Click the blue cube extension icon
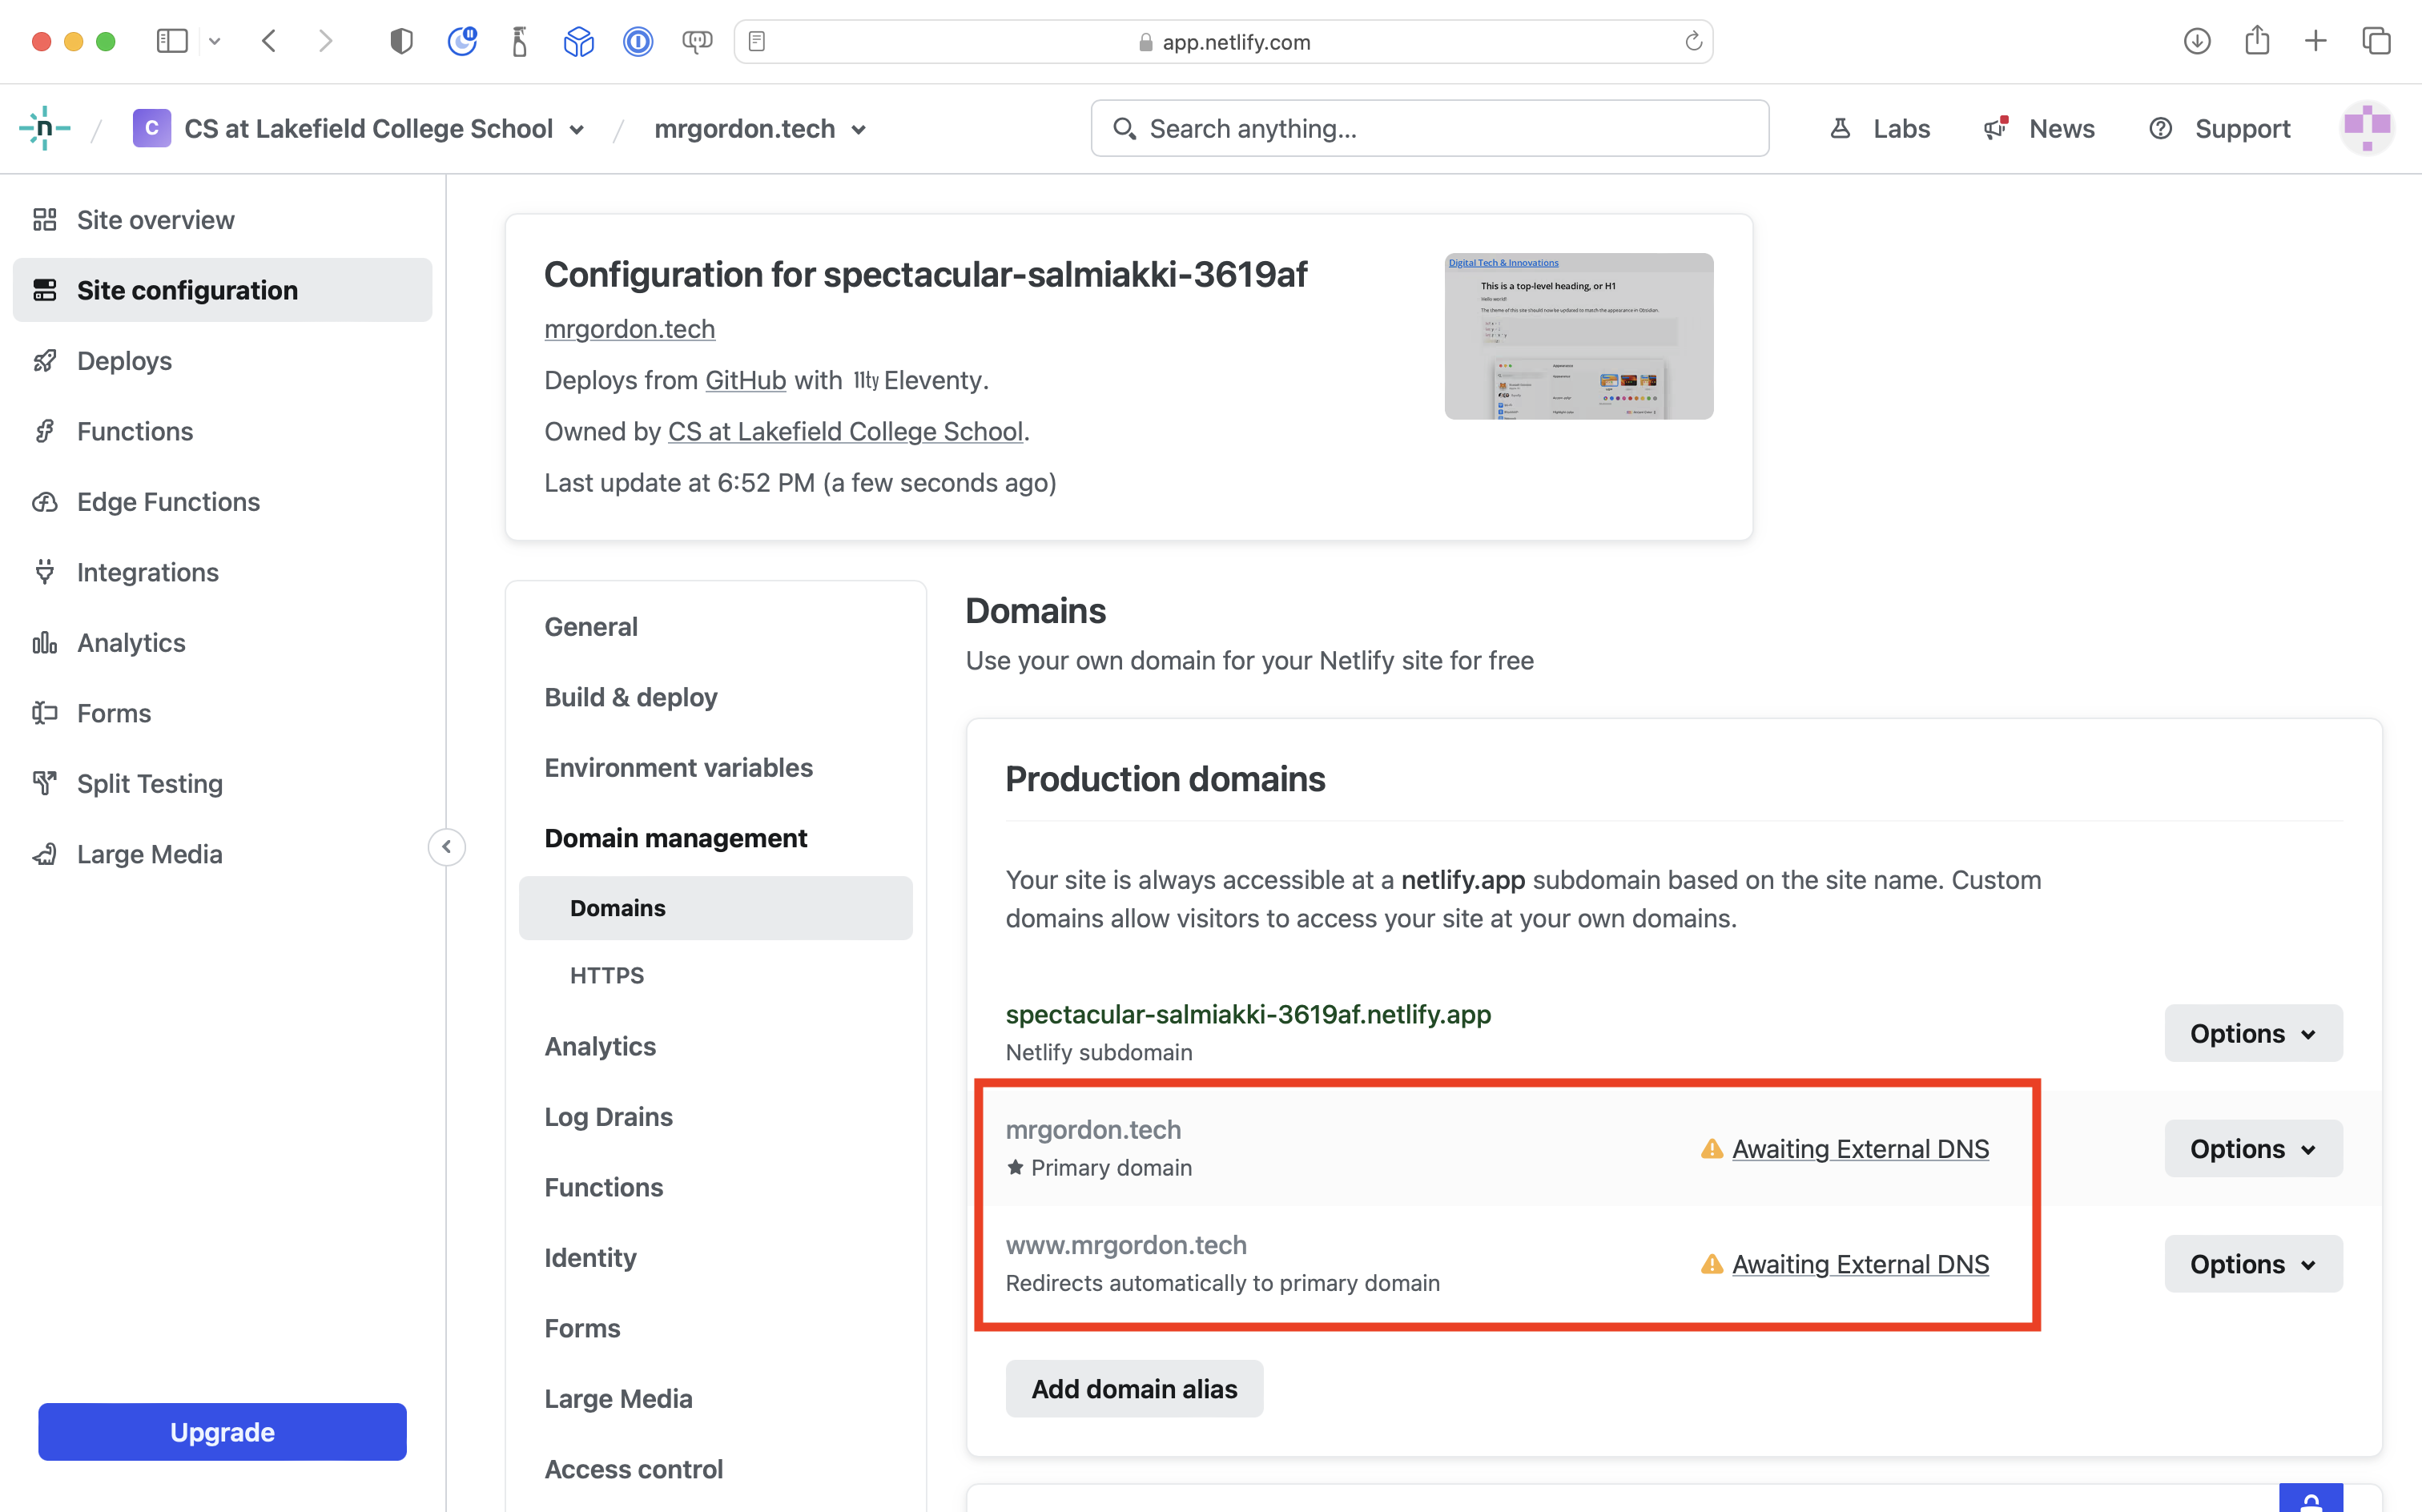Screen dimensions: 2422x1512 (x=579, y=41)
